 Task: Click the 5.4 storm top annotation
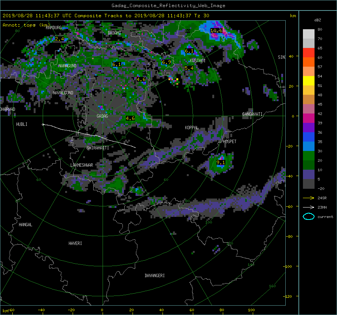pos(189,68)
